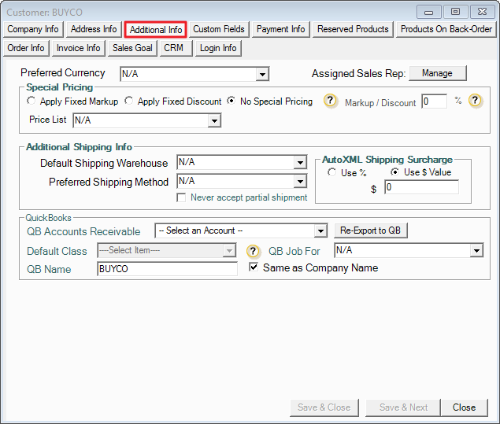Viewport: 500px width, 424px height.
Task: Open the Custom Fields tab
Action: 218,29
